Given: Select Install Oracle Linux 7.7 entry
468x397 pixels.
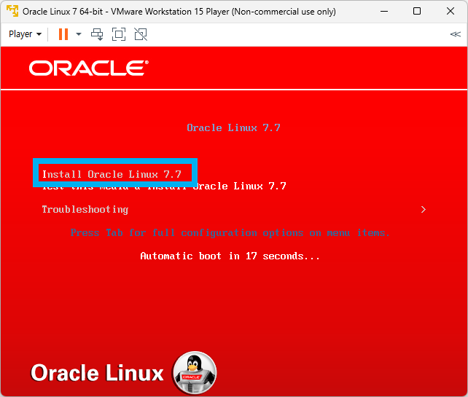Looking at the screenshot, I should pyautogui.click(x=112, y=174).
